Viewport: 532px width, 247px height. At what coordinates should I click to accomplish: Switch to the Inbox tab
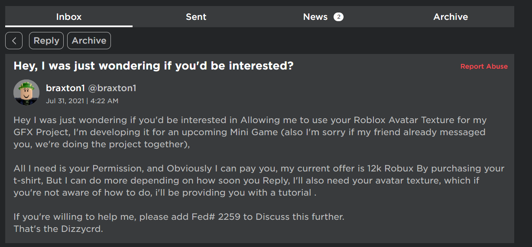click(x=69, y=17)
